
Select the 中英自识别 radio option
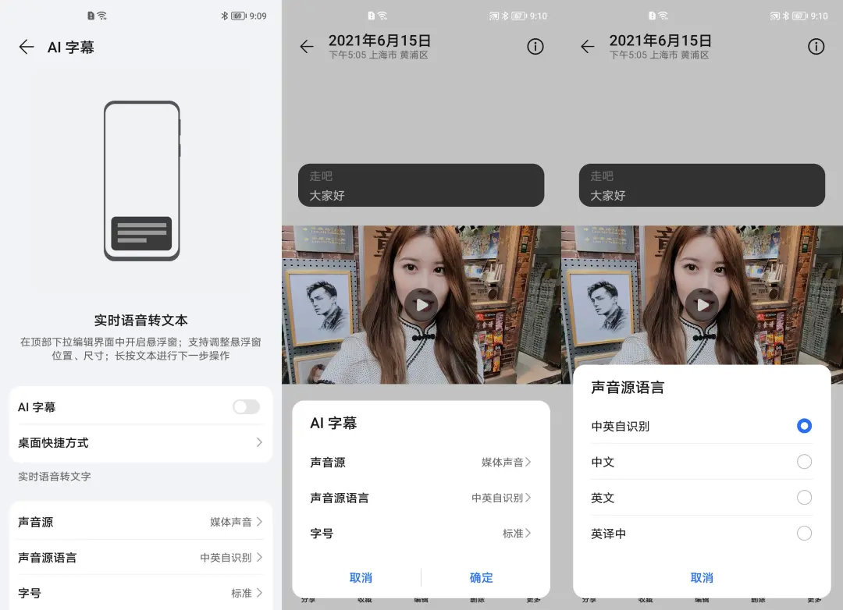pos(804,426)
